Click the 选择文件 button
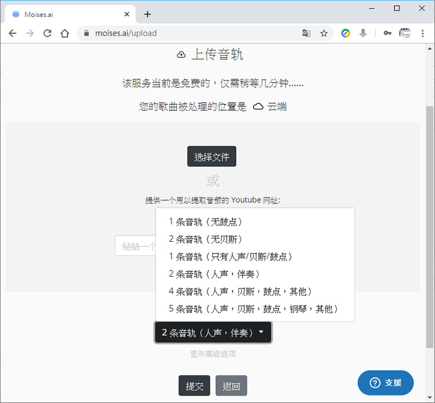435x403 pixels. (212, 157)
